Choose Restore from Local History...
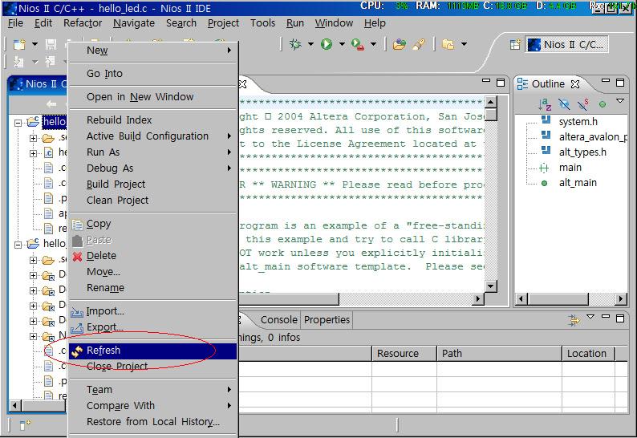This screenshot has height=438, width=637. pos(152,422)
